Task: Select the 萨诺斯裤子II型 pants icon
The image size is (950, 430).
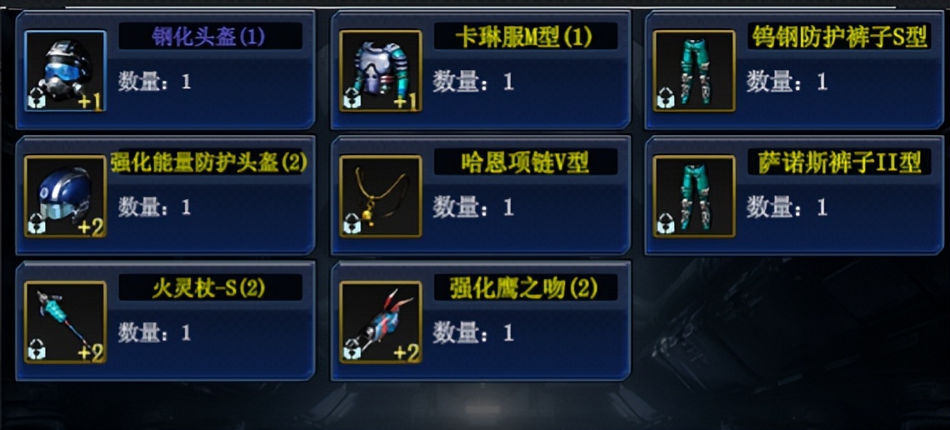Action: click(x=694, y=196)
